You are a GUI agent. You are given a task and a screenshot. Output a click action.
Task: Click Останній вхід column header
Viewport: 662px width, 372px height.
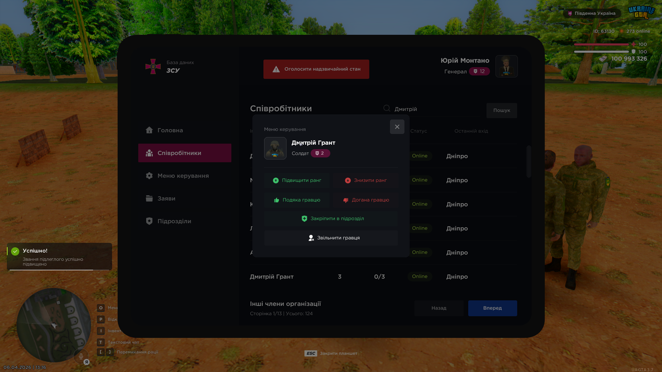click(x=471, y=131)
